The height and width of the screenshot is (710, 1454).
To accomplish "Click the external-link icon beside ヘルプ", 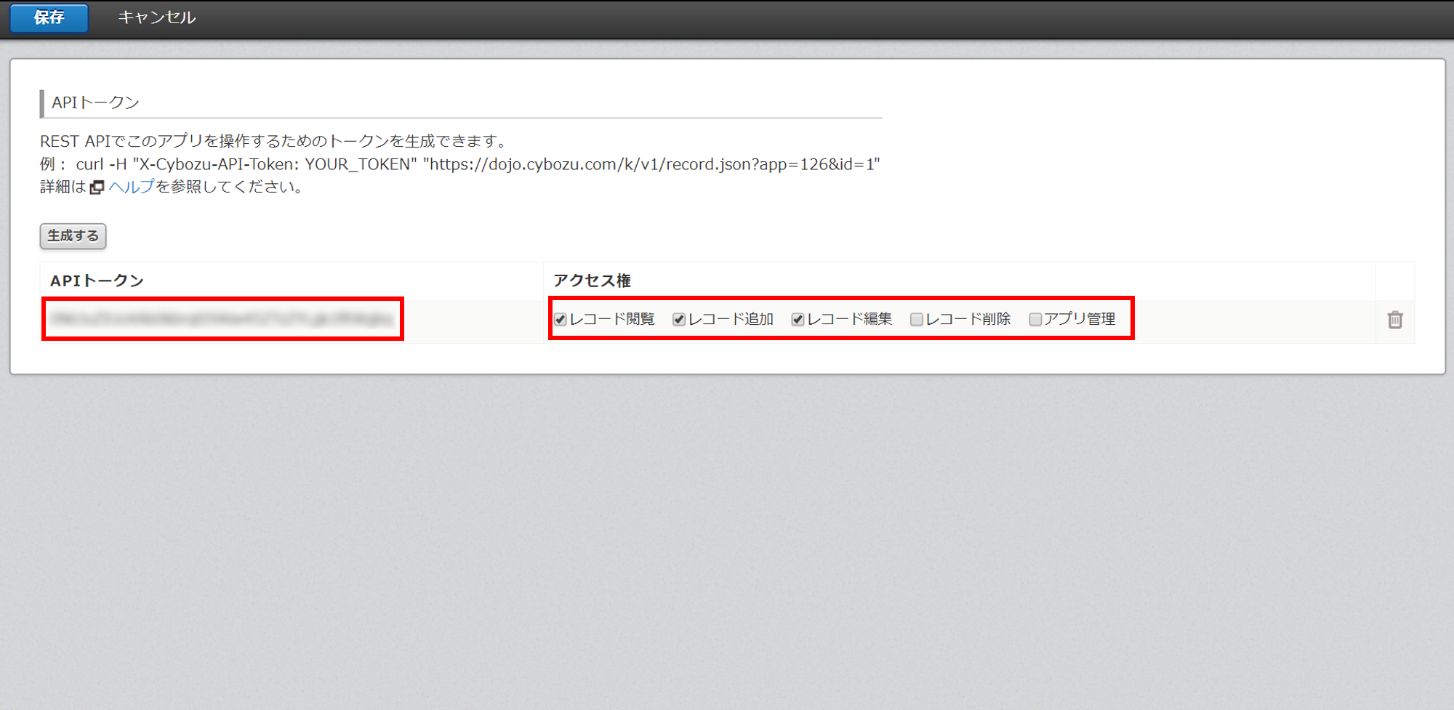I will (x=97, y=187).
